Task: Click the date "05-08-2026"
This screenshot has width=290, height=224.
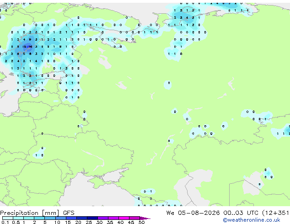Action: pos(199,213)
